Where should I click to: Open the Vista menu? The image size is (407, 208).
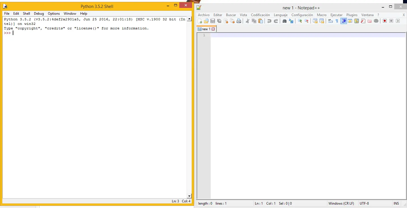pos(243,15)
